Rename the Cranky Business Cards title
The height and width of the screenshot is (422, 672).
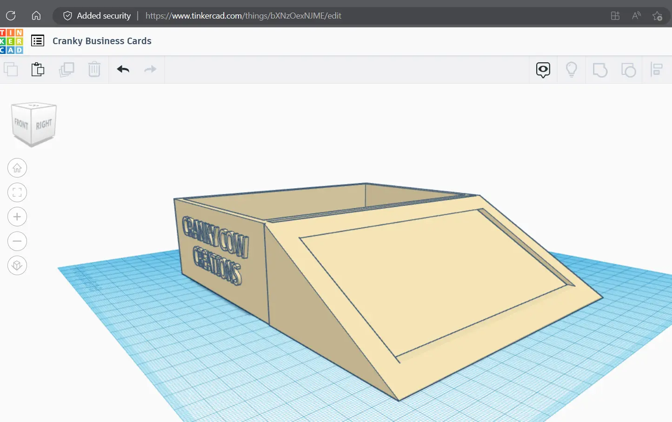pos(102,41)
